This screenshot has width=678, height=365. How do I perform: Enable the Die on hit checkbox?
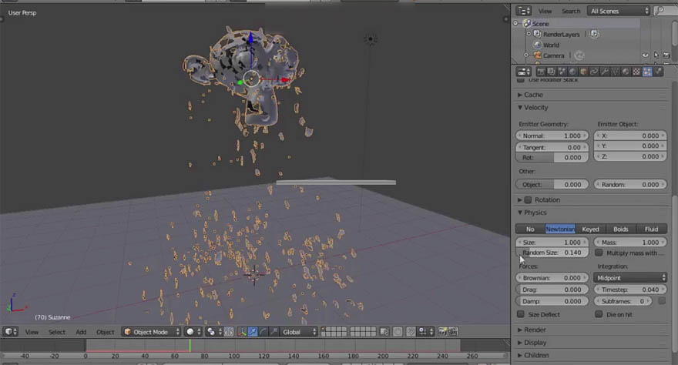click(599, 314)
